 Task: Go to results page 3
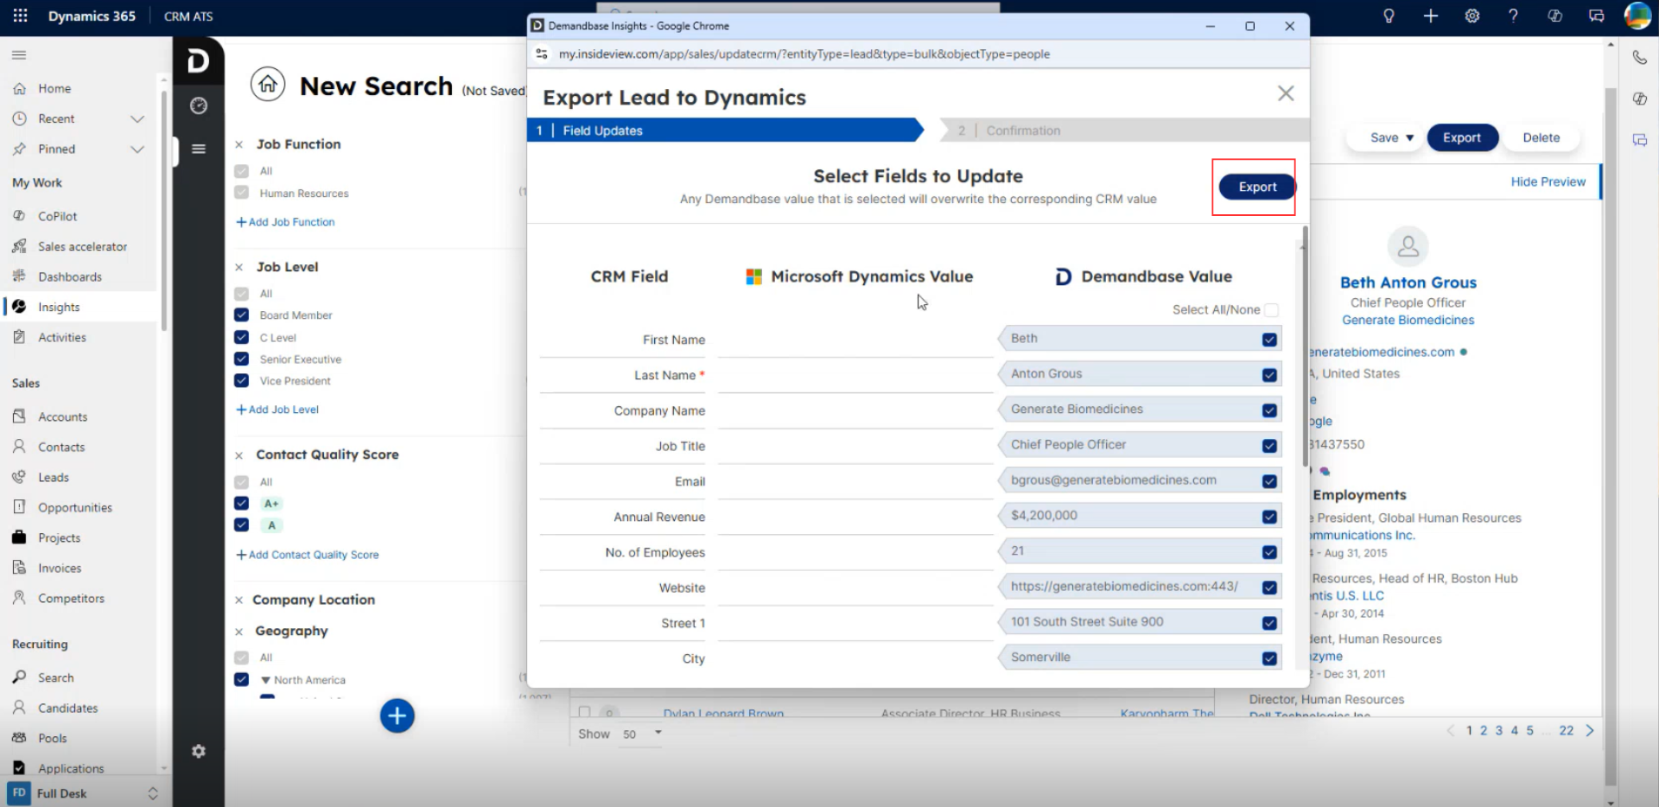click(x=1499, y=731)
